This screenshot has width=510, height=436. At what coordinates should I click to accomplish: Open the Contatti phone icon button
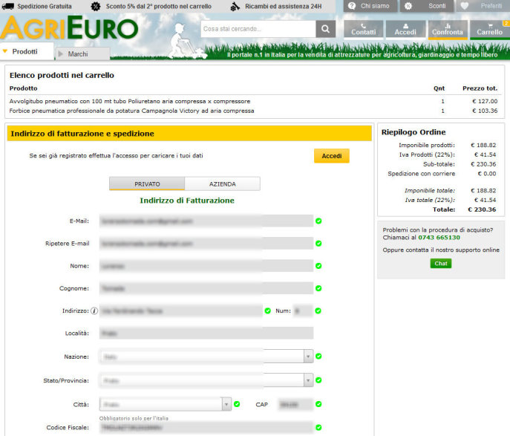[x=363, y=29]
